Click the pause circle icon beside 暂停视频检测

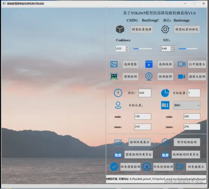(x=165, y=142)
